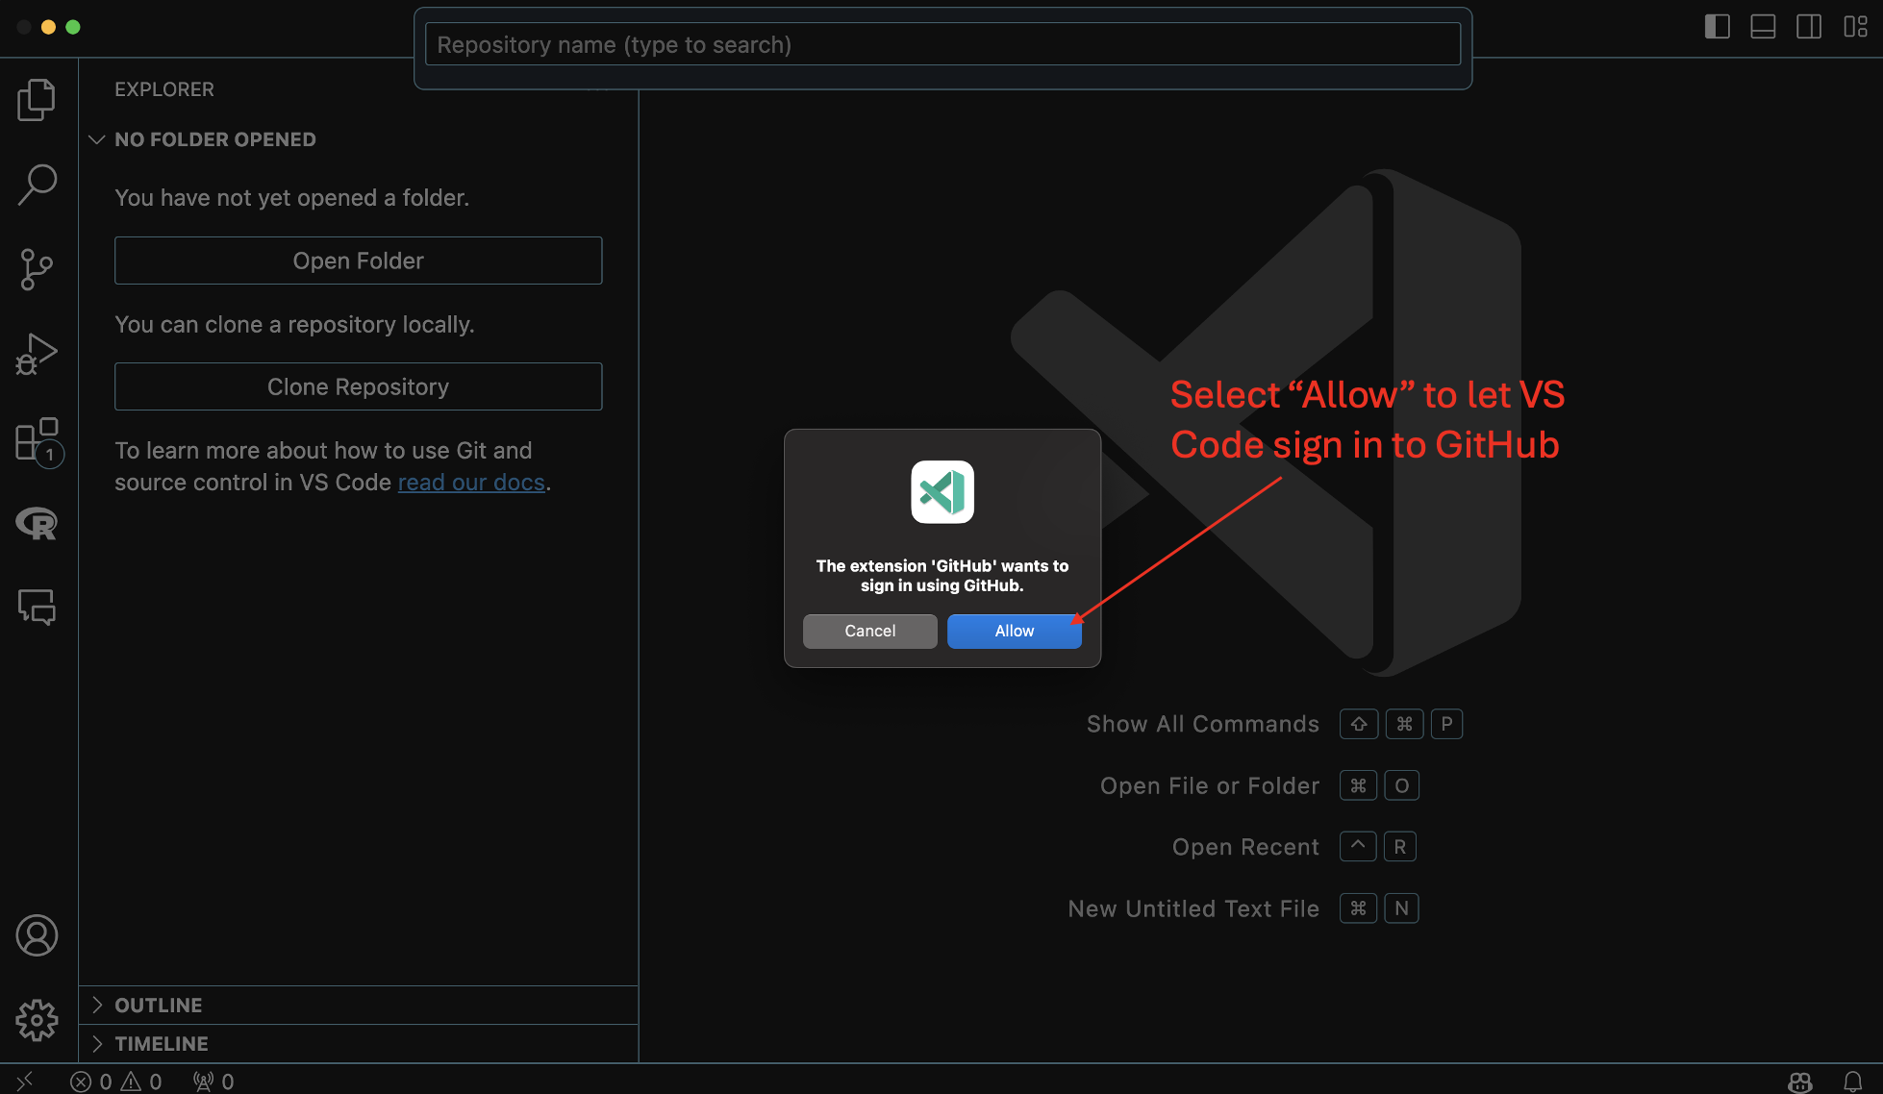Click the Explorer panel title
This screenshot has width=1883, height=1094.
coord(164,89)
